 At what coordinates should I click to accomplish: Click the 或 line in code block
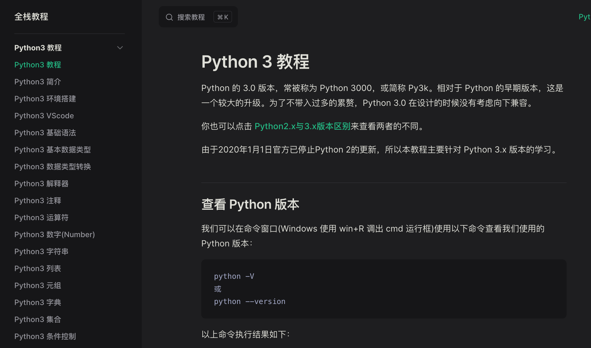218,289
